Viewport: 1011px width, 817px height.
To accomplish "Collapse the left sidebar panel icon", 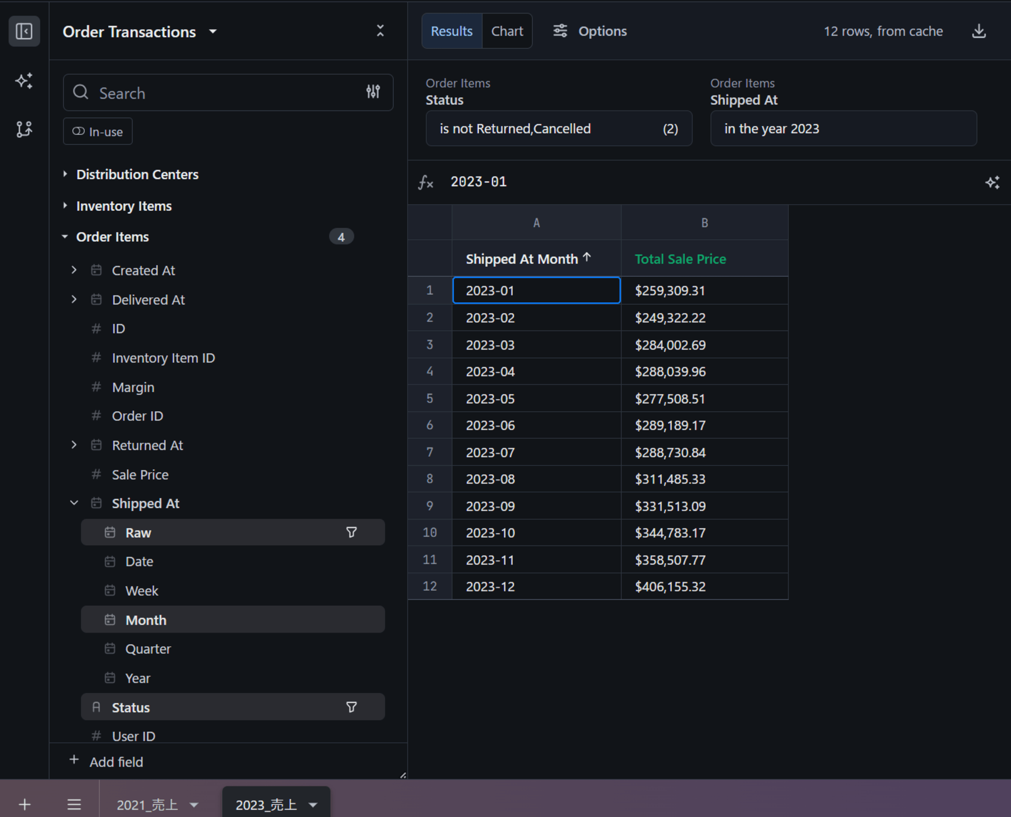I will tap(24, 31).
